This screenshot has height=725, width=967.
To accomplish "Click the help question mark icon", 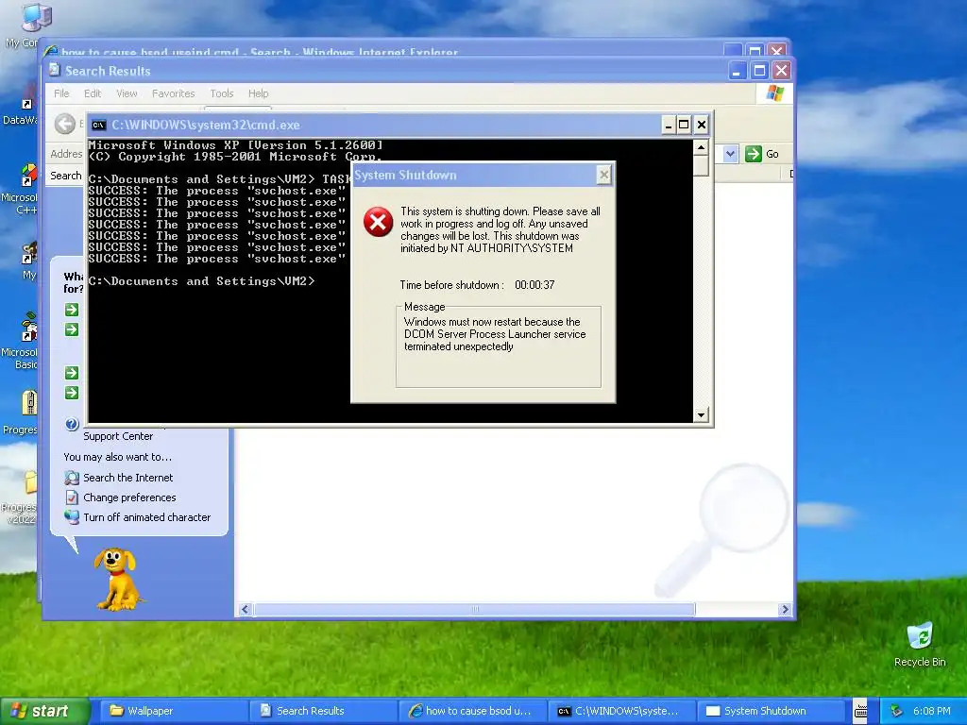I will pos(72,424).
